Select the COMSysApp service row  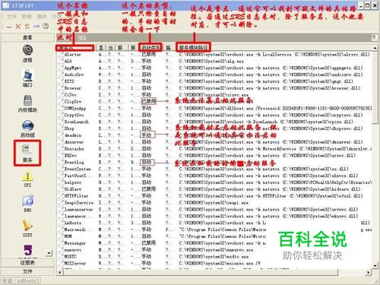click(214, 108)
